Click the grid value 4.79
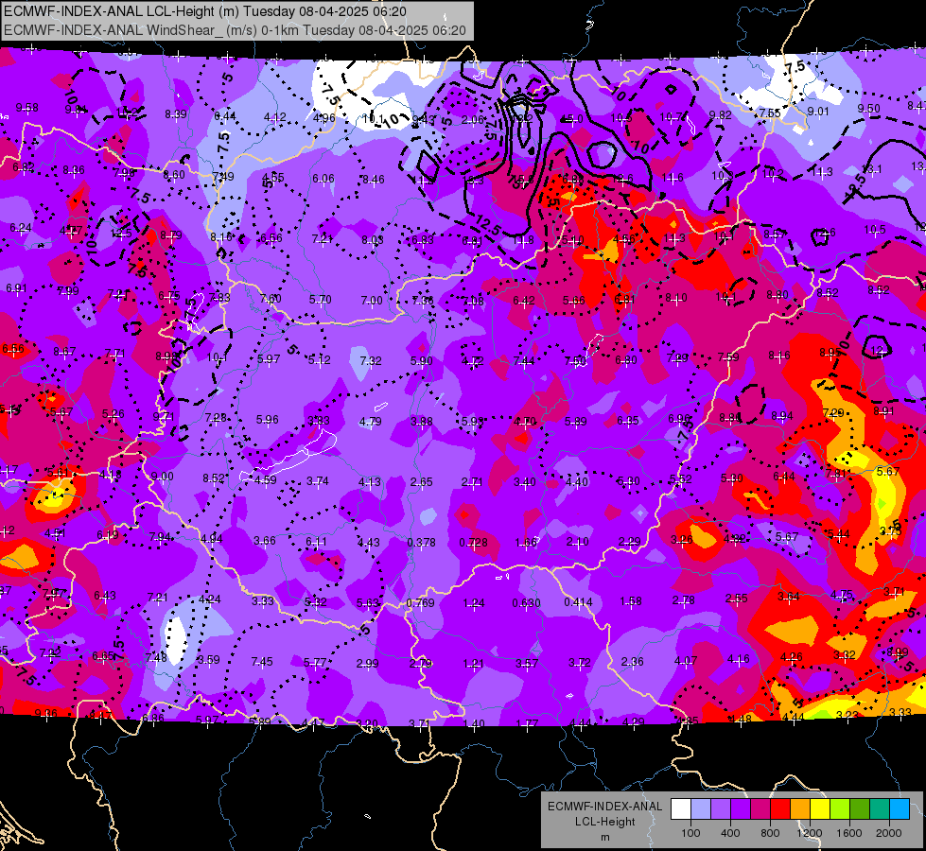The height and width of the screenshot is (851, 926). [370, 422]
